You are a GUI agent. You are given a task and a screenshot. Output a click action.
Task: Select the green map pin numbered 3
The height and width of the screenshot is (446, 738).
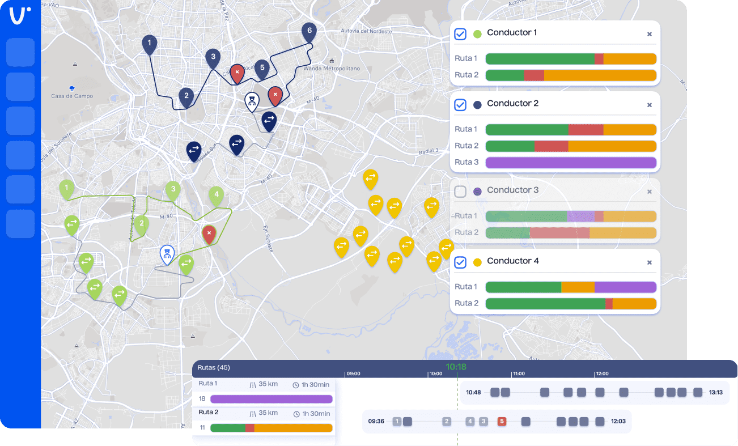coord(173,190)
